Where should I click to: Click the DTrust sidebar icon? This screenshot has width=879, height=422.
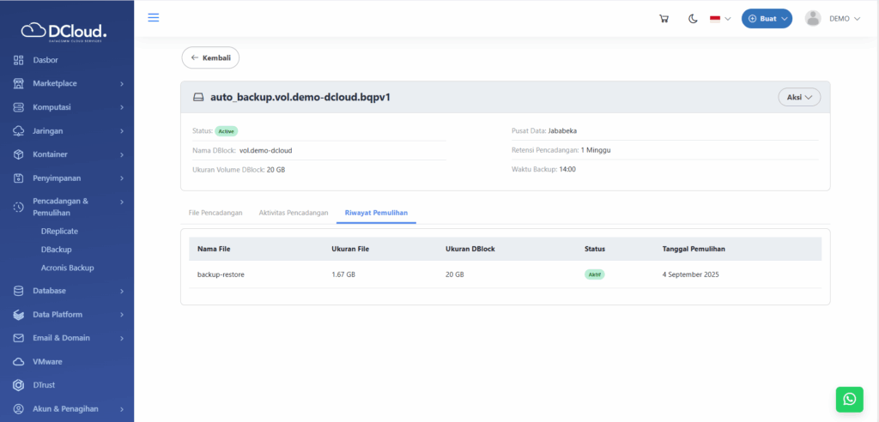pyautogui.click(x=18, y=385)
